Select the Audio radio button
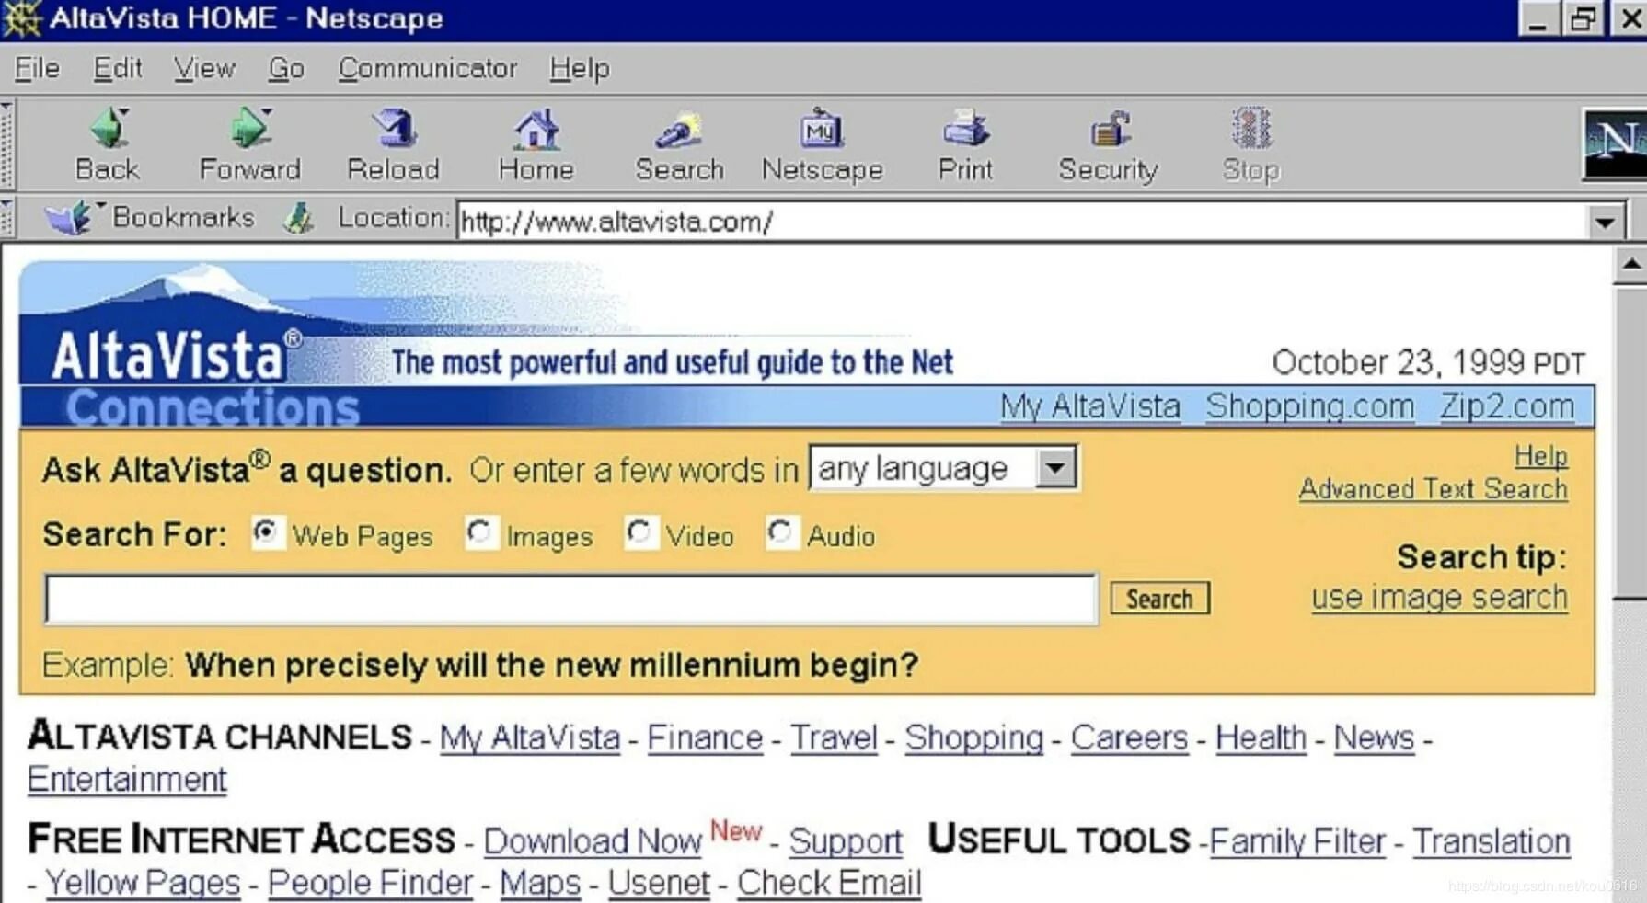The image size is (1647, 903). (x=780, y=532)
